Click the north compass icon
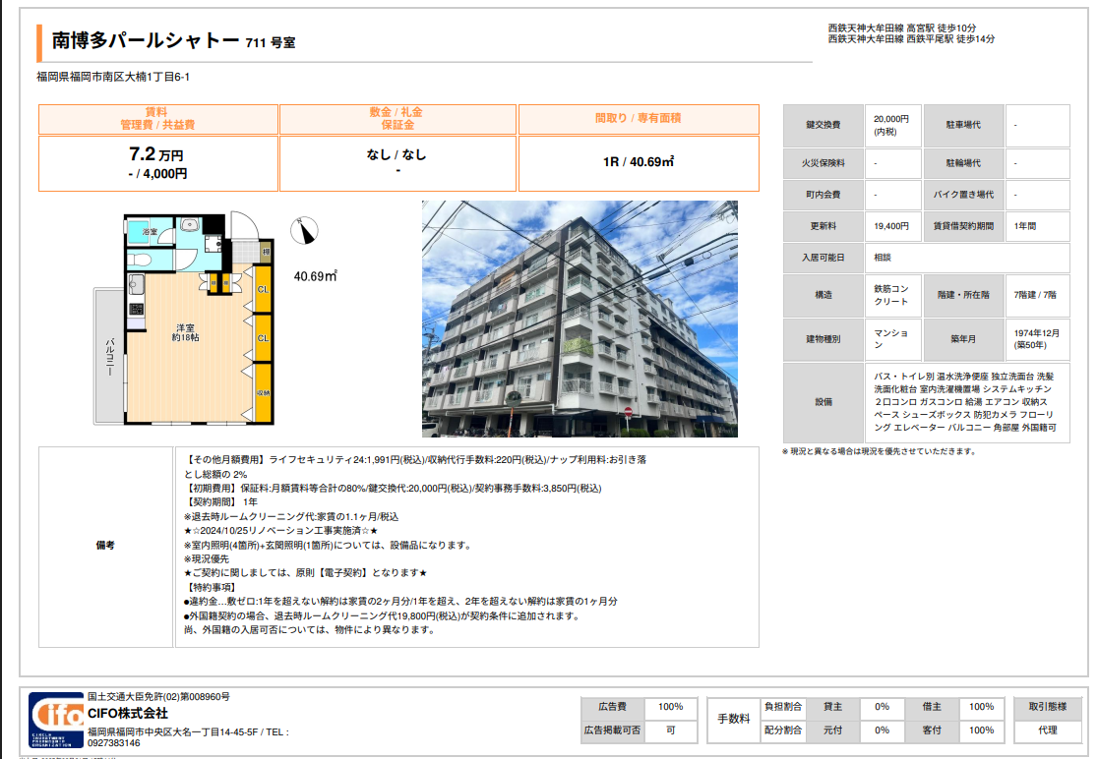 pos(304,231)
